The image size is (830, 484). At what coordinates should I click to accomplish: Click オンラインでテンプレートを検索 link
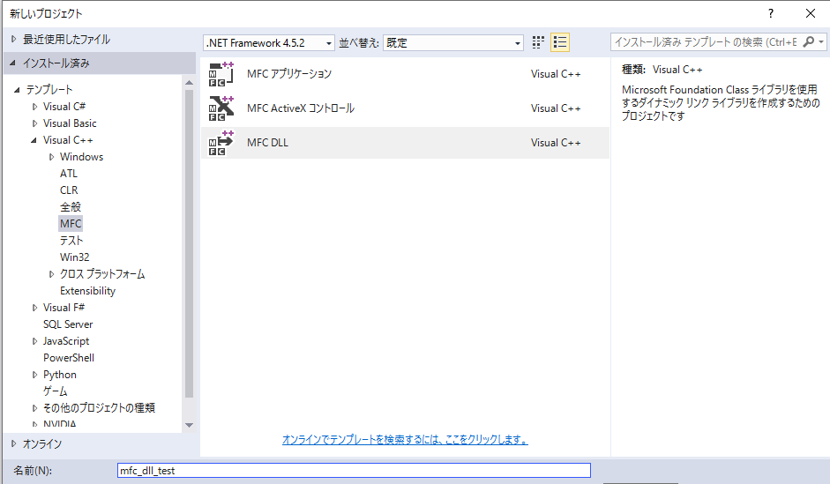coord(405,440)
